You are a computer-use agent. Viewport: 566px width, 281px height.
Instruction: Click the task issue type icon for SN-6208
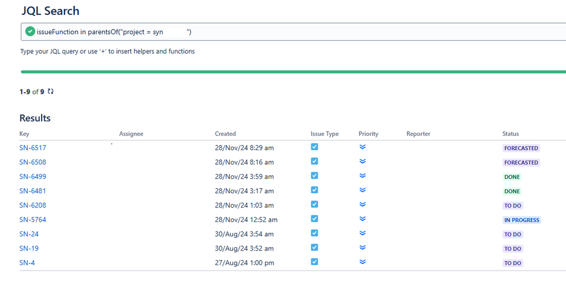pos(314,204)
